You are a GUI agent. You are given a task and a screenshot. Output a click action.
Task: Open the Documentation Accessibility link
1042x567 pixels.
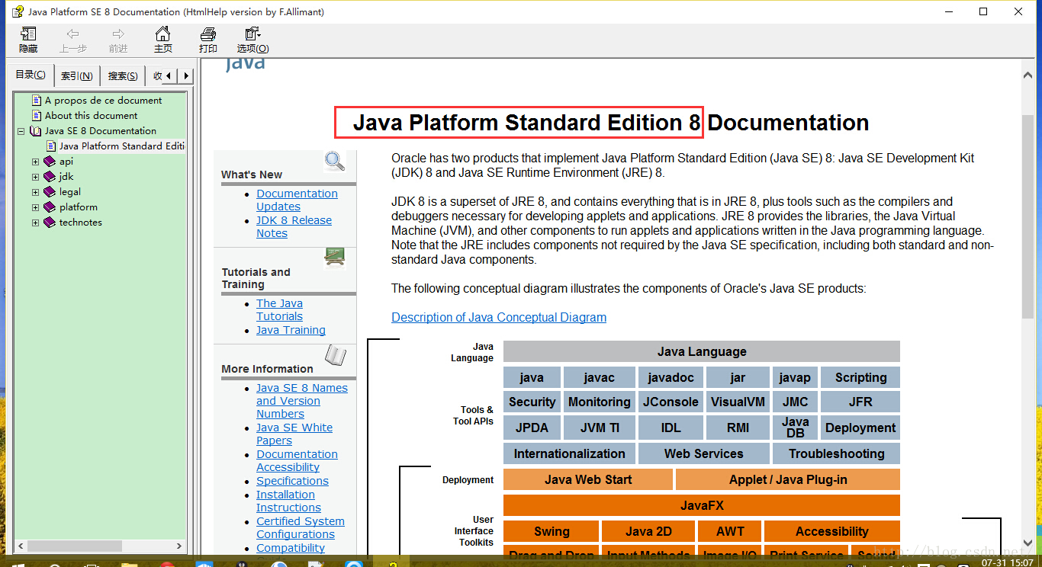pyautogui.click(x=297, y=461)
